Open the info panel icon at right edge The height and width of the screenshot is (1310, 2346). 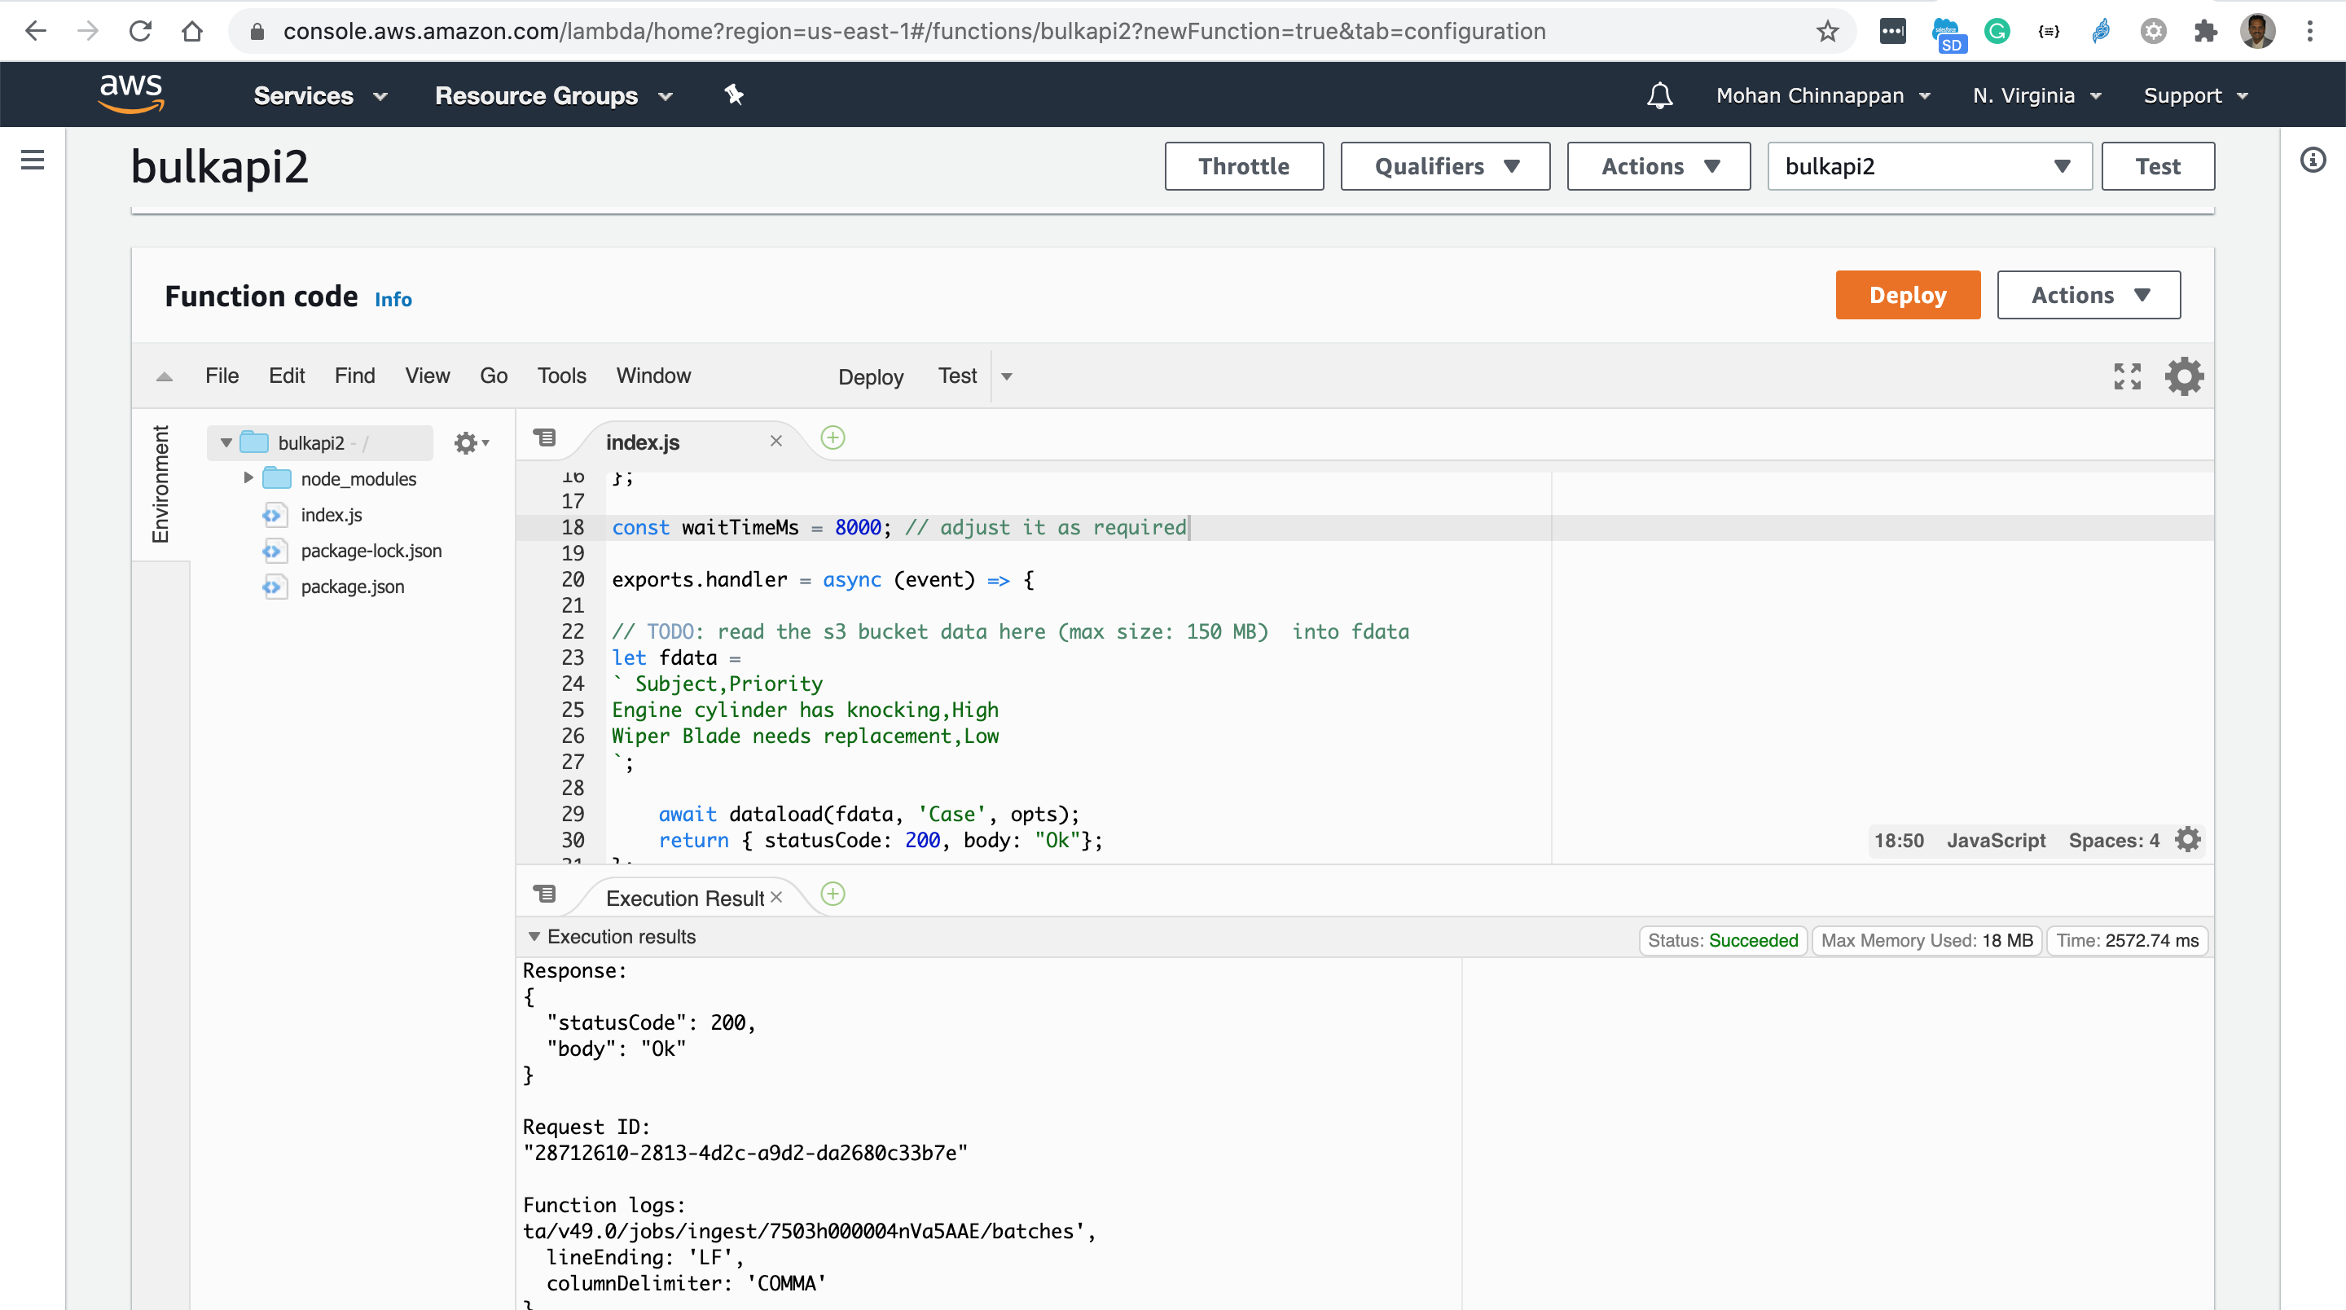pyautogui.click(x=2313, y=160)
